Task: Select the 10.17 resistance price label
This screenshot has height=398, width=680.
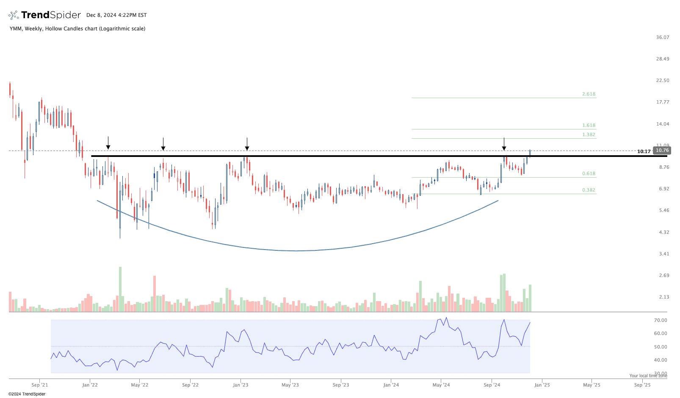Action: tap(644, 151)
